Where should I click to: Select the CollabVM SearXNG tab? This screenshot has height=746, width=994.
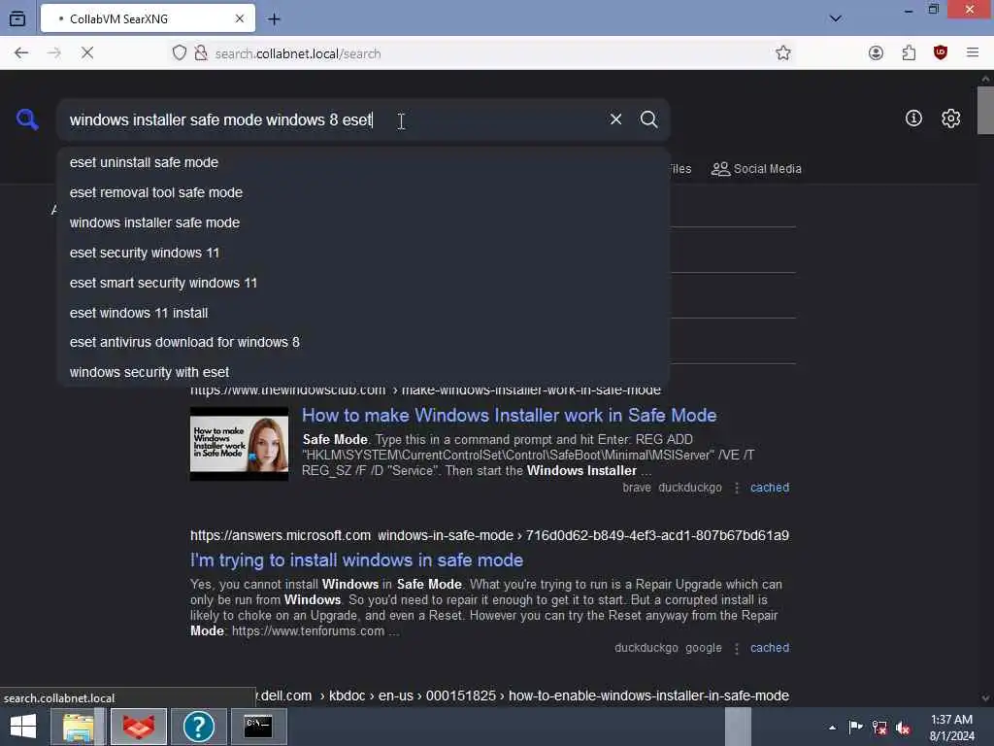[x=148, y=18]
